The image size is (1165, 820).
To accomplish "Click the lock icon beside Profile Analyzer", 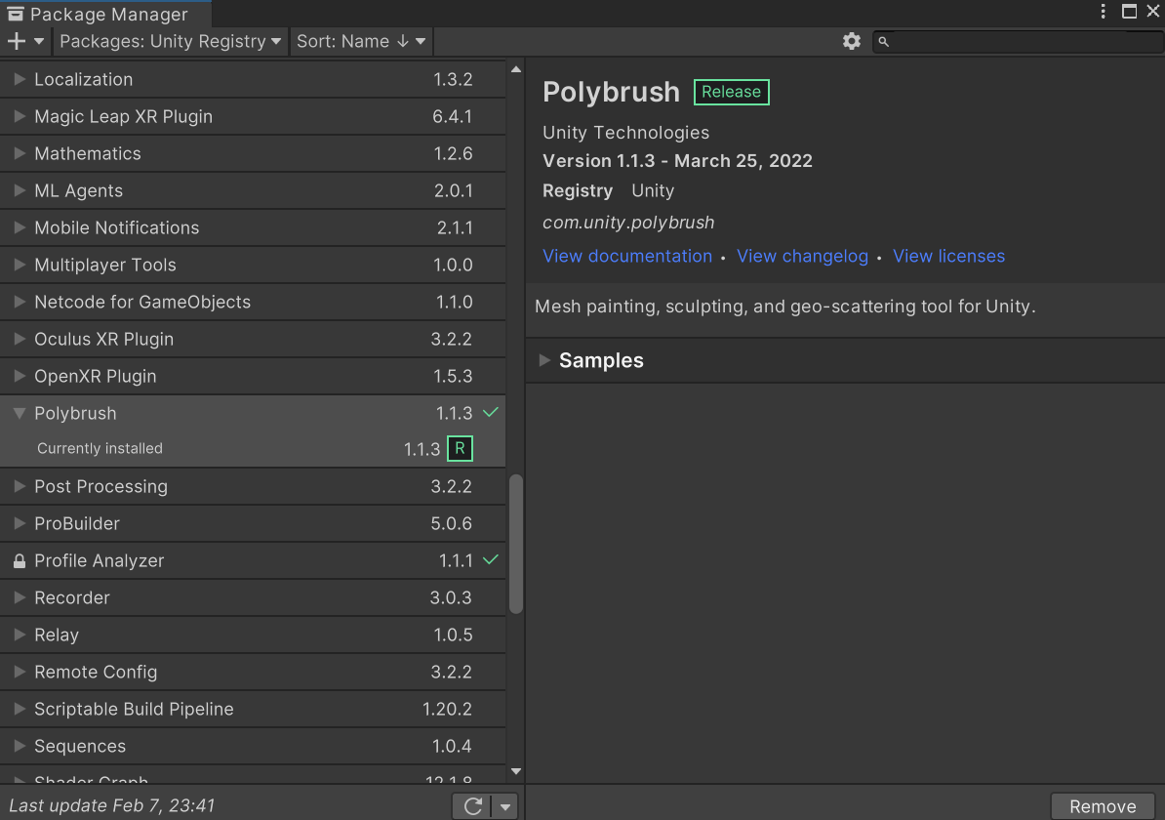I will (x=20, y=561).
